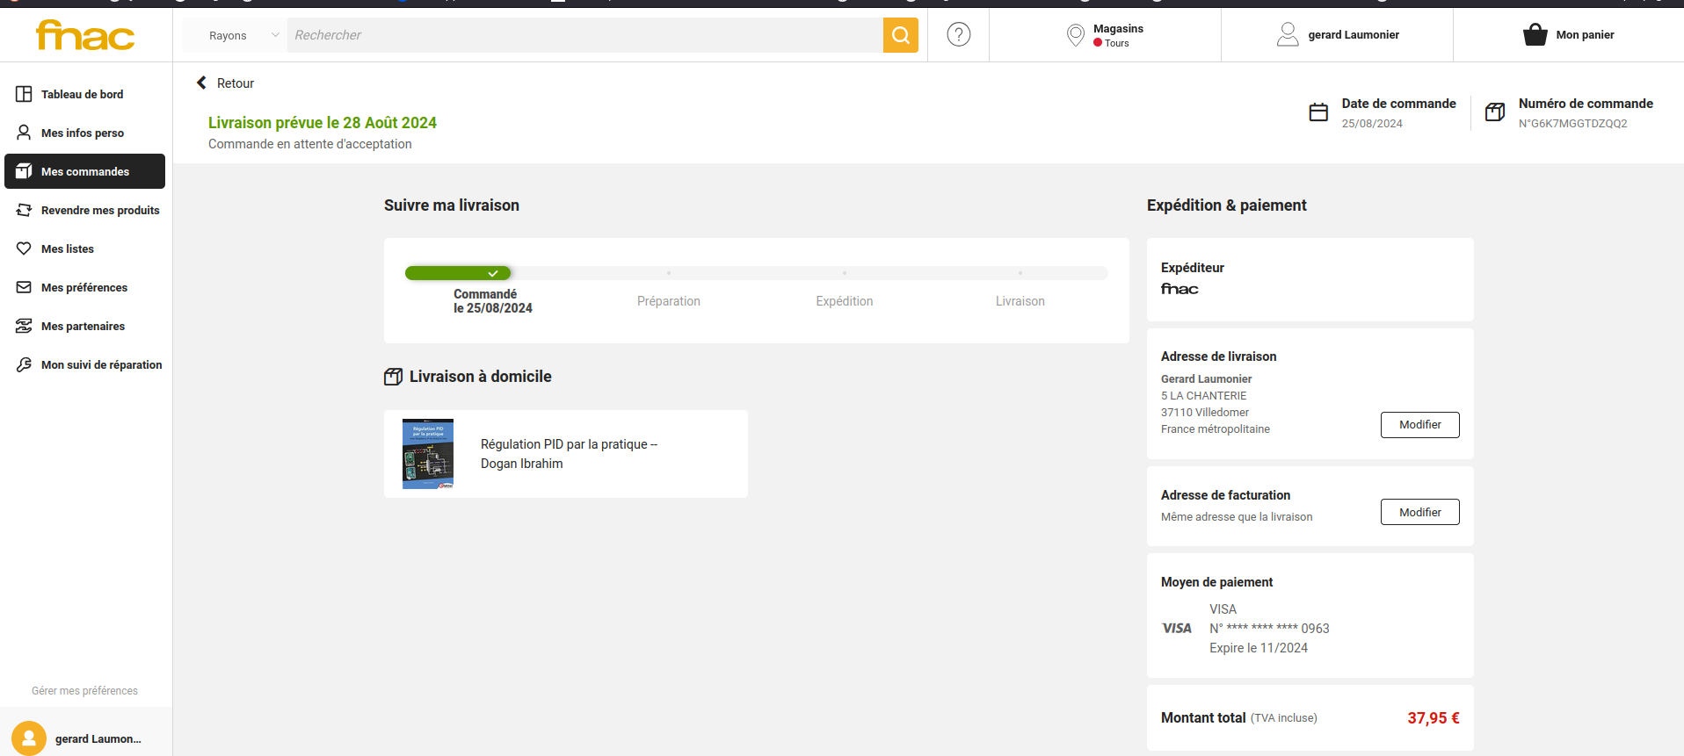The width and height of the screenshot is (1684, 756).
Task: Open Mon suivi de réparation
Action: click(x=101, y=364)
